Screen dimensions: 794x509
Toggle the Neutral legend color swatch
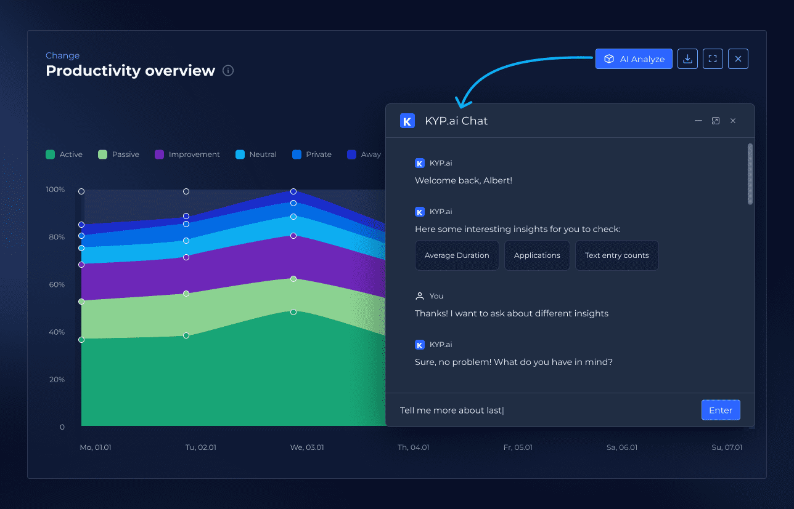click(x=240, y=154)
